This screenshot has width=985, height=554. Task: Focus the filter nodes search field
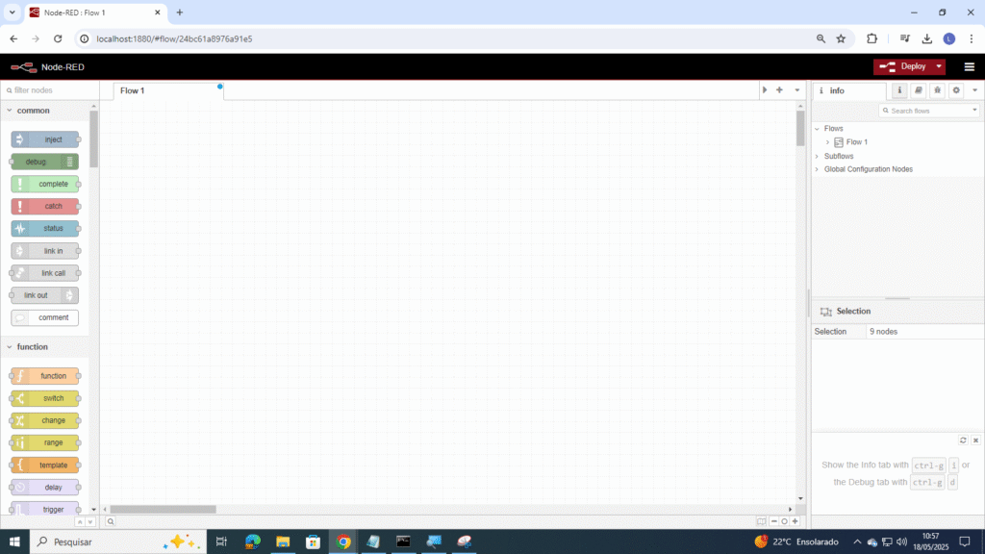48,90
